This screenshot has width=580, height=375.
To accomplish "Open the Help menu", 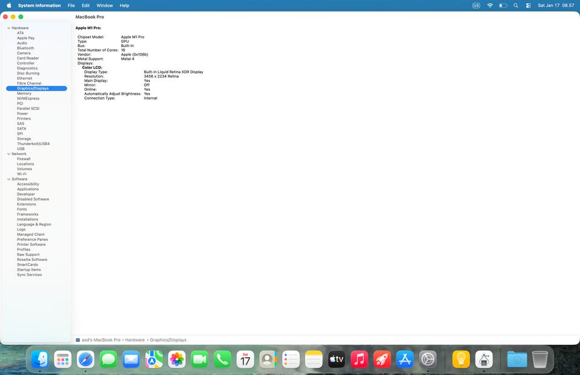I will [124, 5].
